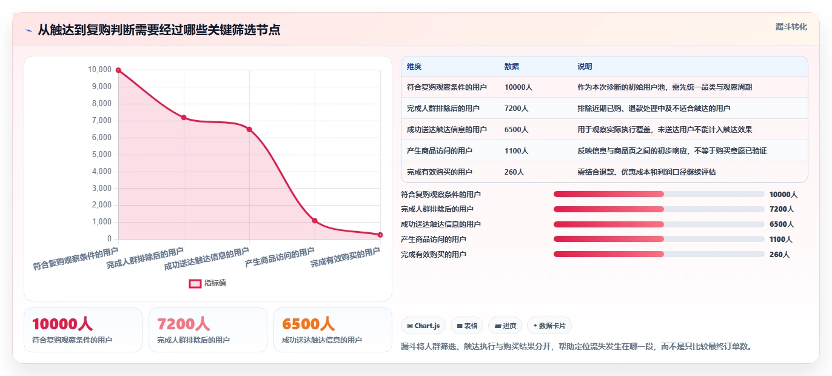Select the 说明 table column header

click(x=585, y=67)
